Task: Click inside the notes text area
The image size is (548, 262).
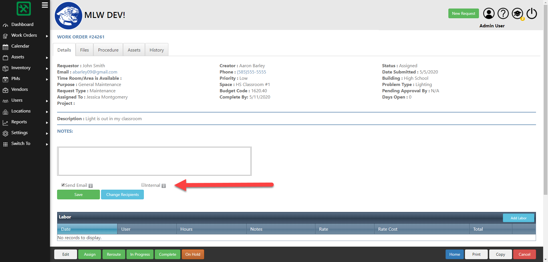Action: [154, 161]
